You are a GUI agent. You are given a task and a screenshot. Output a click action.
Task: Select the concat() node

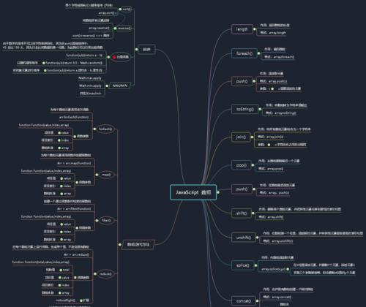243,301
